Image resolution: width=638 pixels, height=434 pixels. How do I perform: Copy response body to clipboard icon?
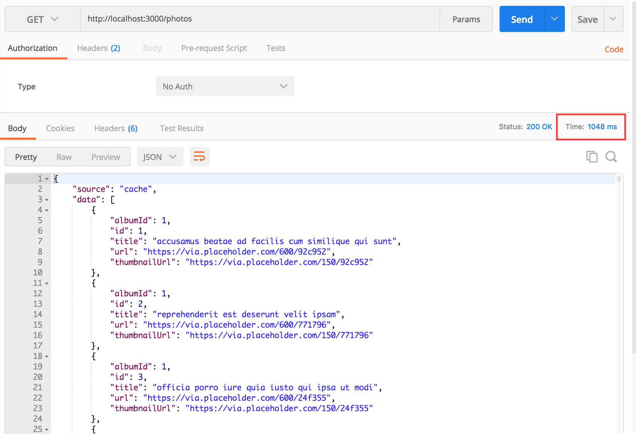(x=592, y=157)
